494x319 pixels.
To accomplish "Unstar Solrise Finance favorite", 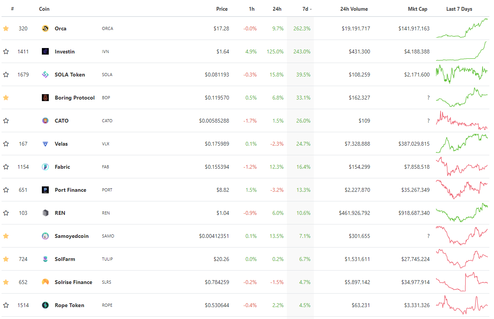I will pos(6,282).
